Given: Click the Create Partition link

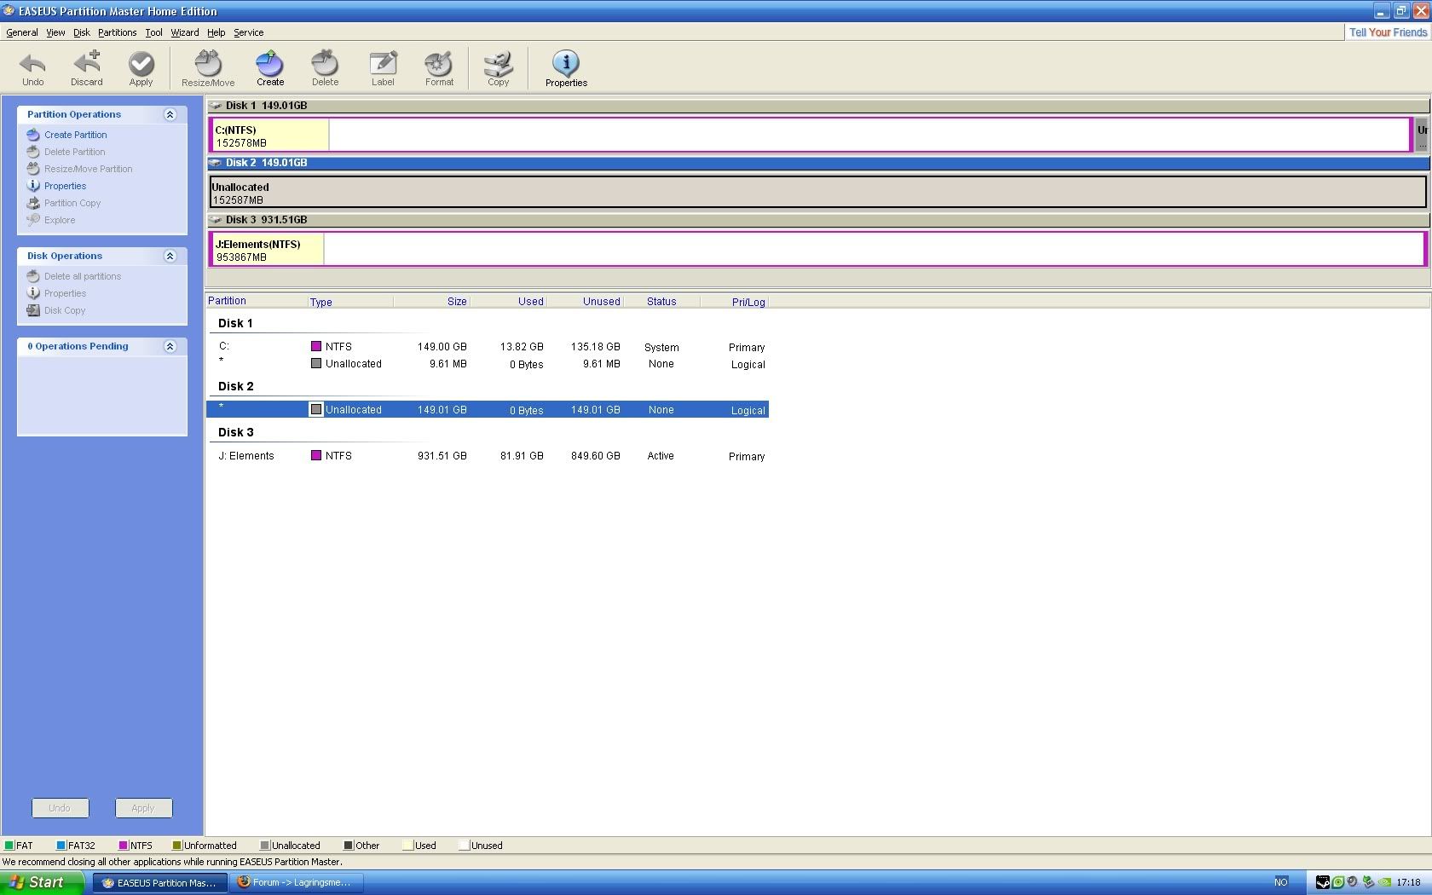Looking at the screenshot, I should click(x=76, y=135).
